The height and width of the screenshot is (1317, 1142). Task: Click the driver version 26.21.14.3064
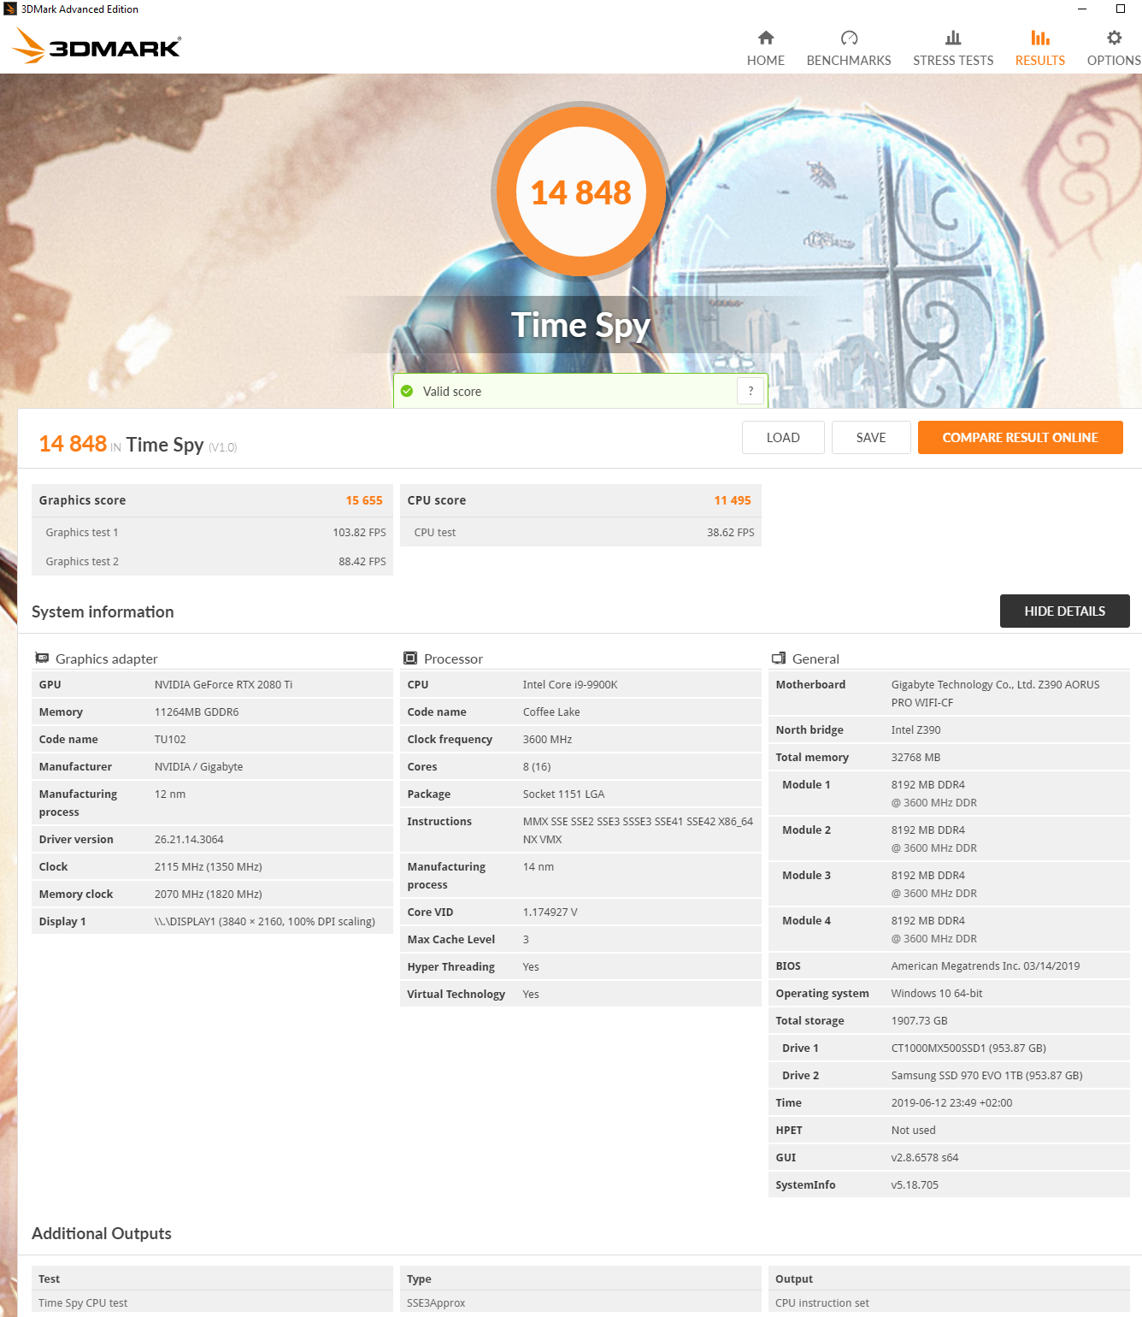(189, 839)
